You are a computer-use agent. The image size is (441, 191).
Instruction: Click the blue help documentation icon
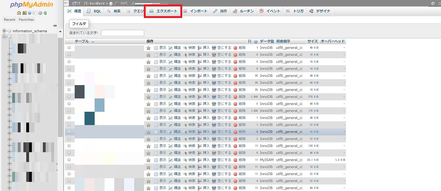tap(30, 13)
